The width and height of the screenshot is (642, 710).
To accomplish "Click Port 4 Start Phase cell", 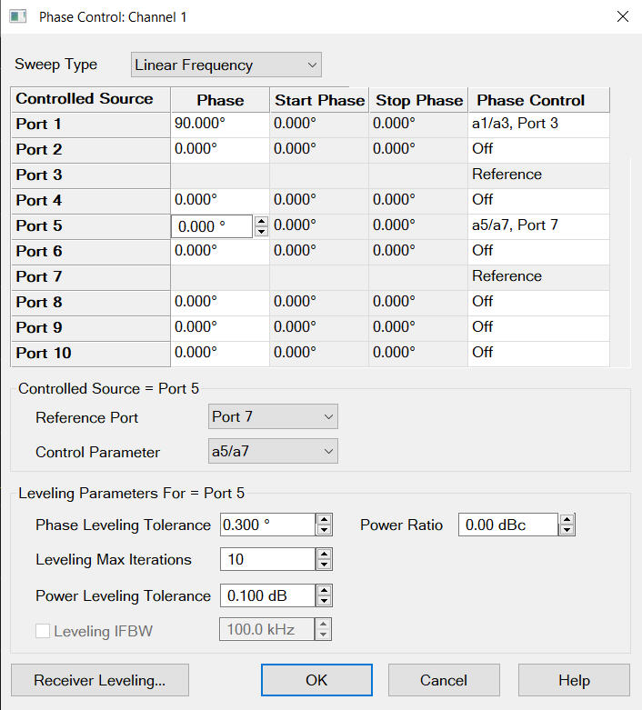I will (x=319, y=201).
